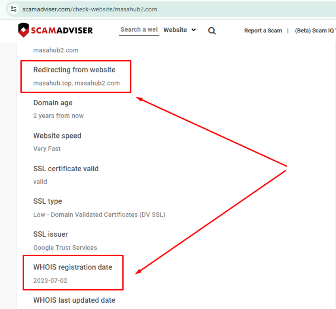Select the masahub2.com text at top
The height and width of the screenshot is (309, 336).
(x=56, y=50)
